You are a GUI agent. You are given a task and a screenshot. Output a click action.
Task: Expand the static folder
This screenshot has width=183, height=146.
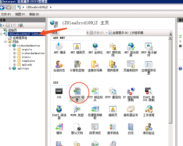tap(14, 57)
